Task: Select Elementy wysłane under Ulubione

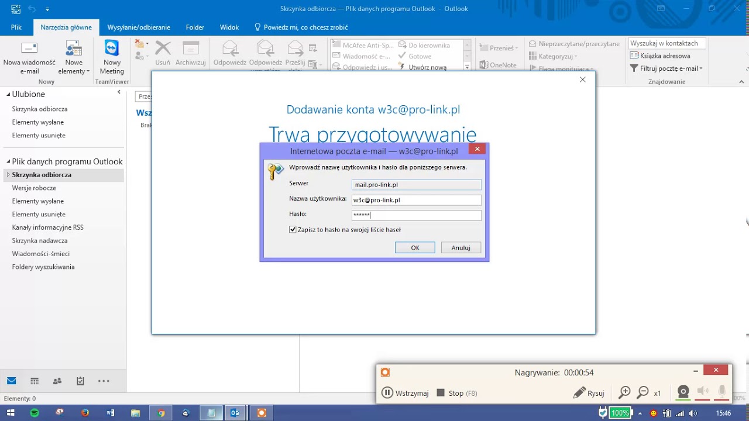Action: click(x=38, y=122)
